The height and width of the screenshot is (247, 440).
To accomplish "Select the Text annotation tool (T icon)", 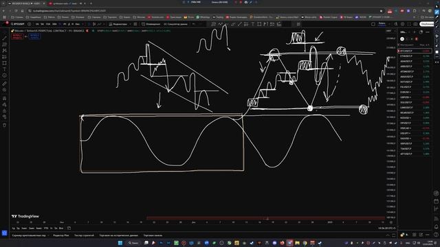I will coord(5,69).
